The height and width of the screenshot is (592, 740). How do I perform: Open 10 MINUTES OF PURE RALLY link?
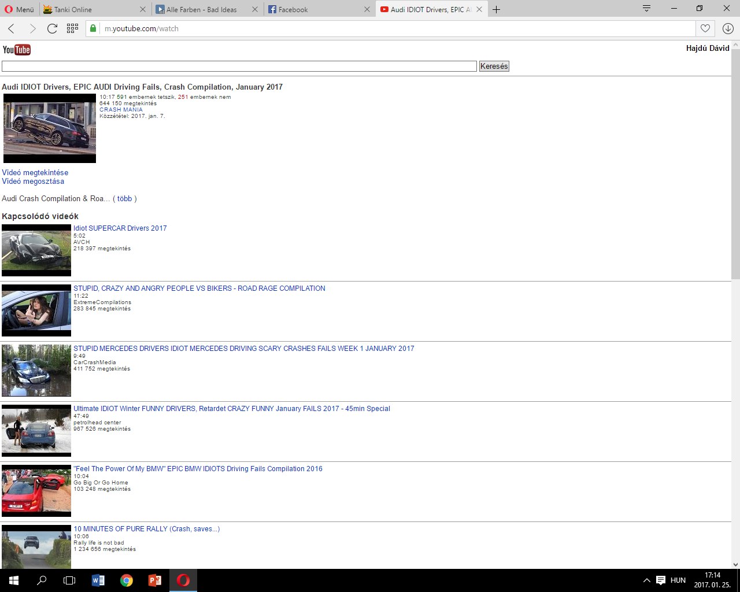[x=146, y=528]
